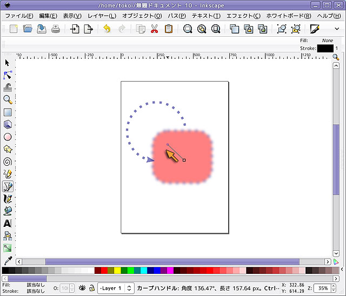Click the Print document icon
The image size is (346, 296).
pos(55,29)
